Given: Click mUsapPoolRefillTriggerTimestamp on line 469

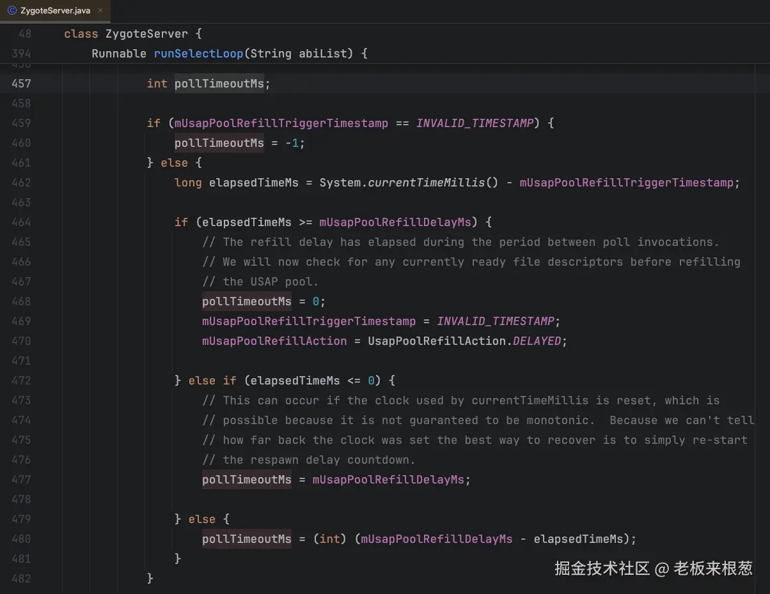Looking at the screenshot, I should point(309,321).
